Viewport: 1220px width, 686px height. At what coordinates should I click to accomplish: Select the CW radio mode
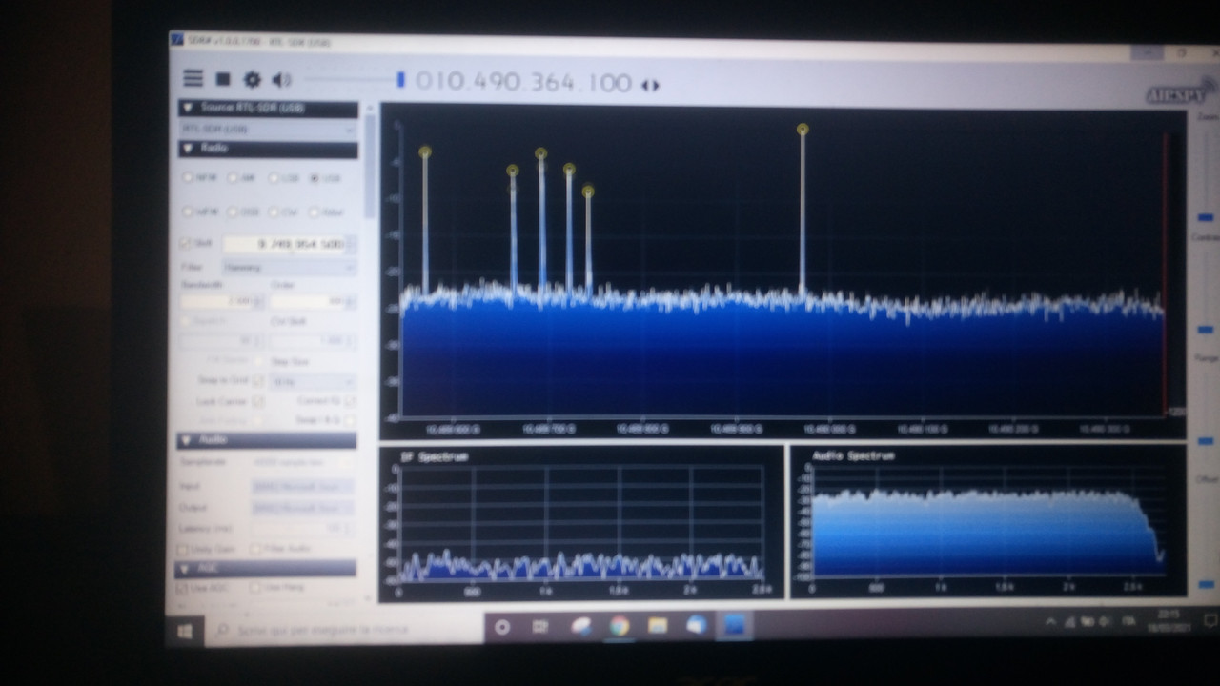(x=285, y=212)
